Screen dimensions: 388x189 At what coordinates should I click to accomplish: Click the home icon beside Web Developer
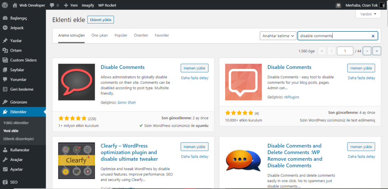click(x=15, y=5)
